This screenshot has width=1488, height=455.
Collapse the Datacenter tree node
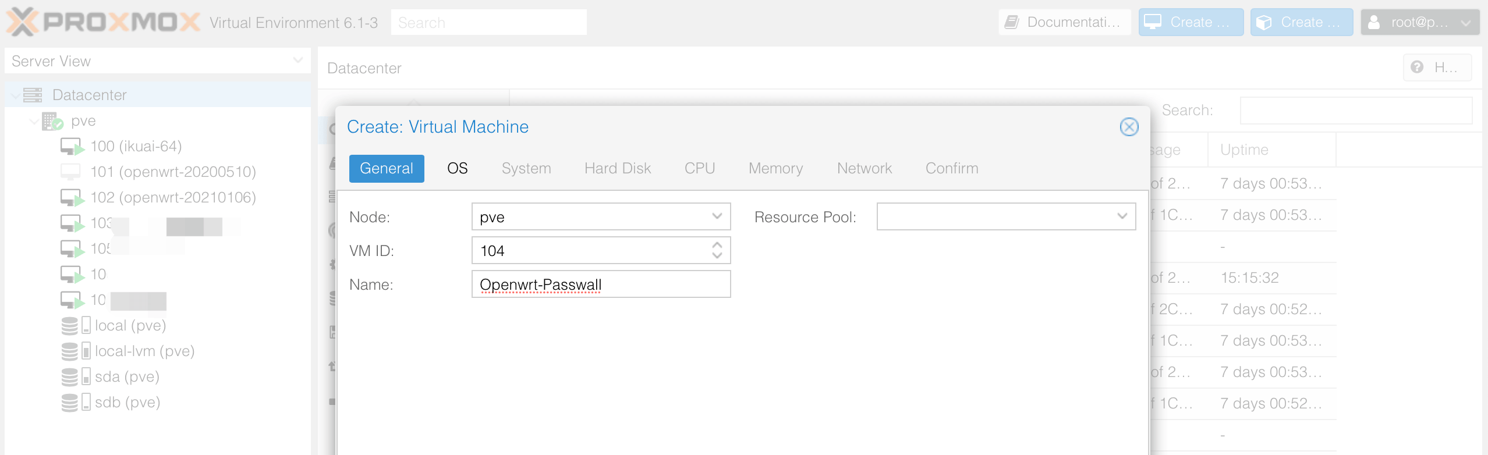[x=15, y=95]
